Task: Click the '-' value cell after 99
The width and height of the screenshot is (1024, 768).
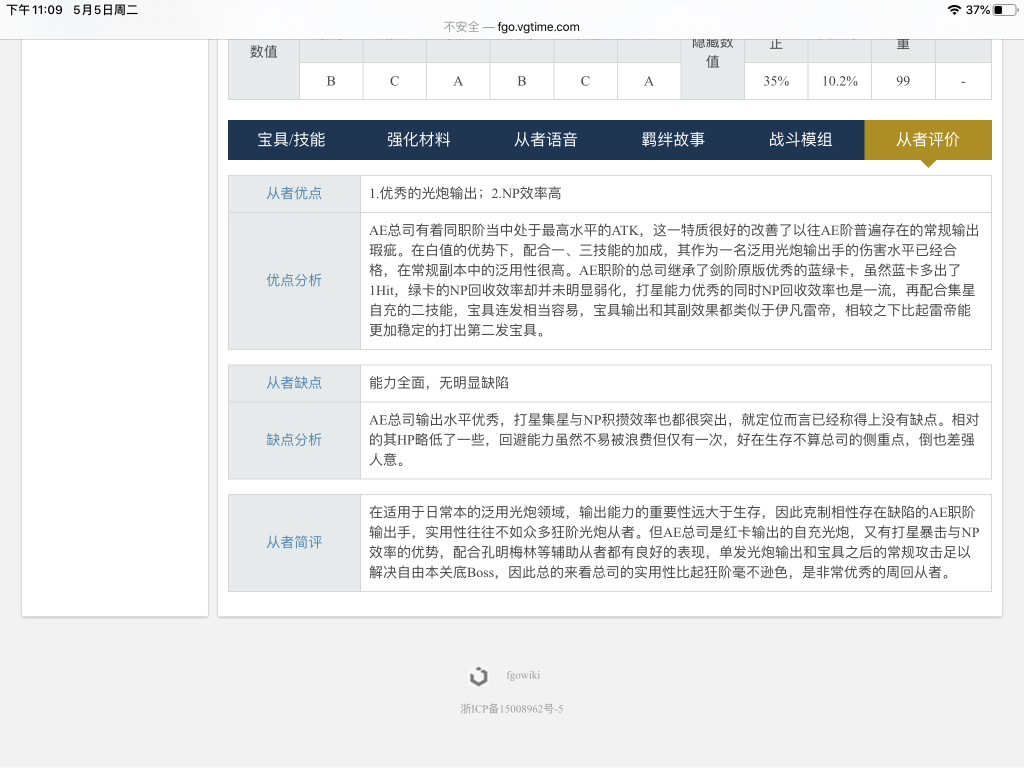Action: 963,81
